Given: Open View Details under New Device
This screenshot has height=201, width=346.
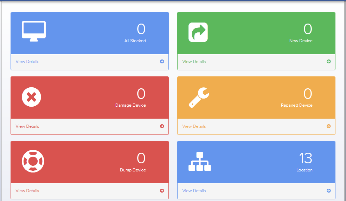Looking at the screenshot, I should pyautogui.click(x=194, y=62).
